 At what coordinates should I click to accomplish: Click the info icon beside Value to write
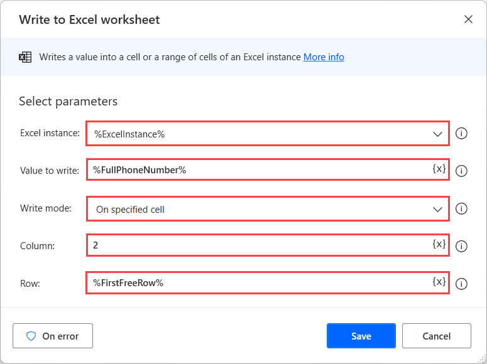pos(461,171)
